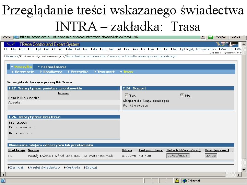Select the Nie radio button under Eksport
Screen dimensions: 247x185
coord(182,95)
